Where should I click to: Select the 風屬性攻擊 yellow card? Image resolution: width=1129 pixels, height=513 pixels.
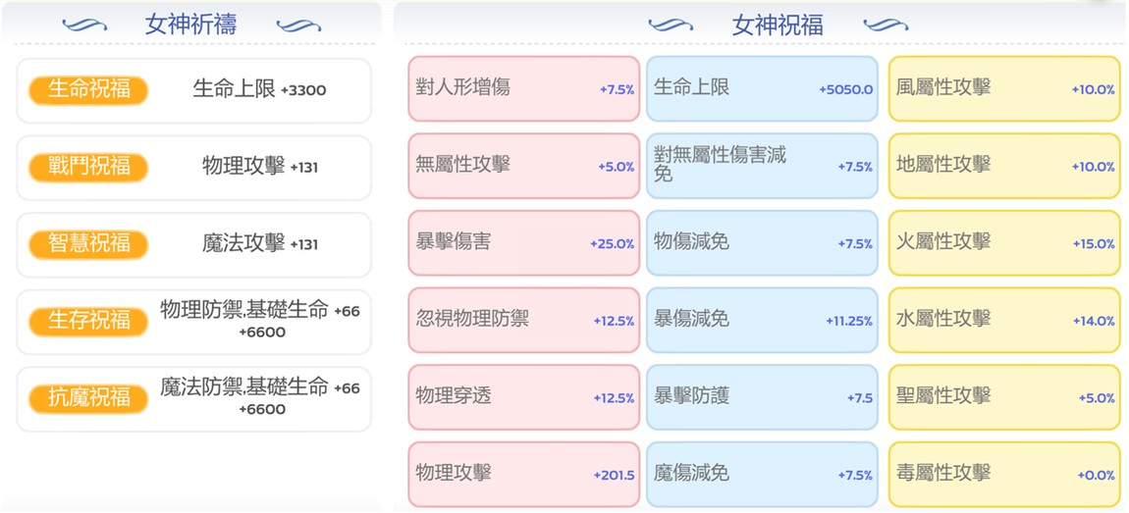click(1004, 88)
